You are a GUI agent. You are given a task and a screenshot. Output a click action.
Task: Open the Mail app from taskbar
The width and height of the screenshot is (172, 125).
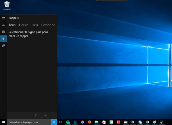point(126,122)
